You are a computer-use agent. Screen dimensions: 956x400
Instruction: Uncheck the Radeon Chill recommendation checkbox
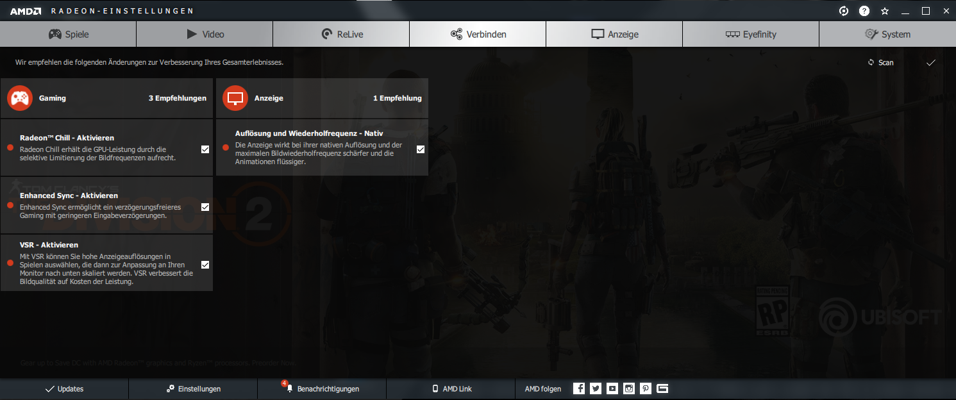point(205,149)
